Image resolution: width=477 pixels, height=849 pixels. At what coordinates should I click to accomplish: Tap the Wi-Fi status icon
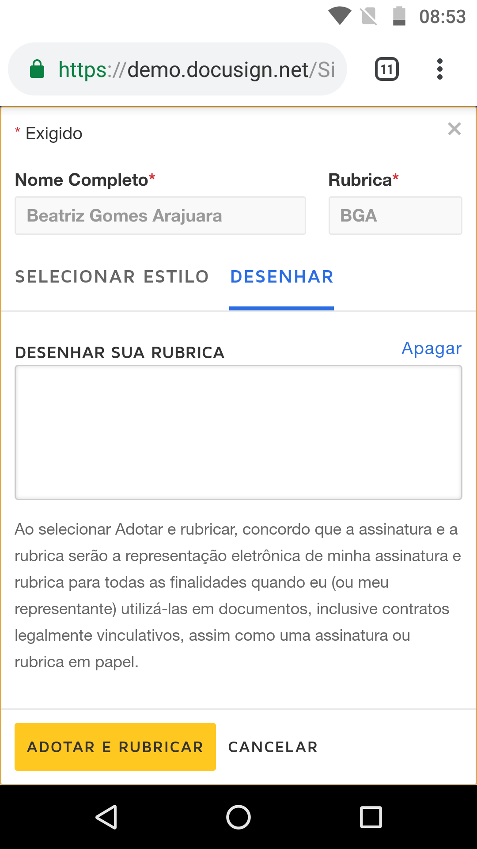click(x=339, y=16)
